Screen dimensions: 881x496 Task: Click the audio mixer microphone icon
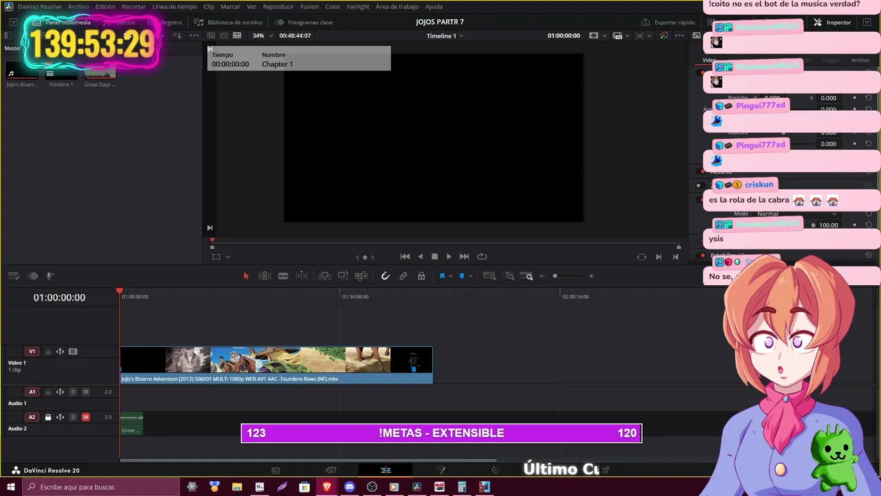tap(50, 276)
